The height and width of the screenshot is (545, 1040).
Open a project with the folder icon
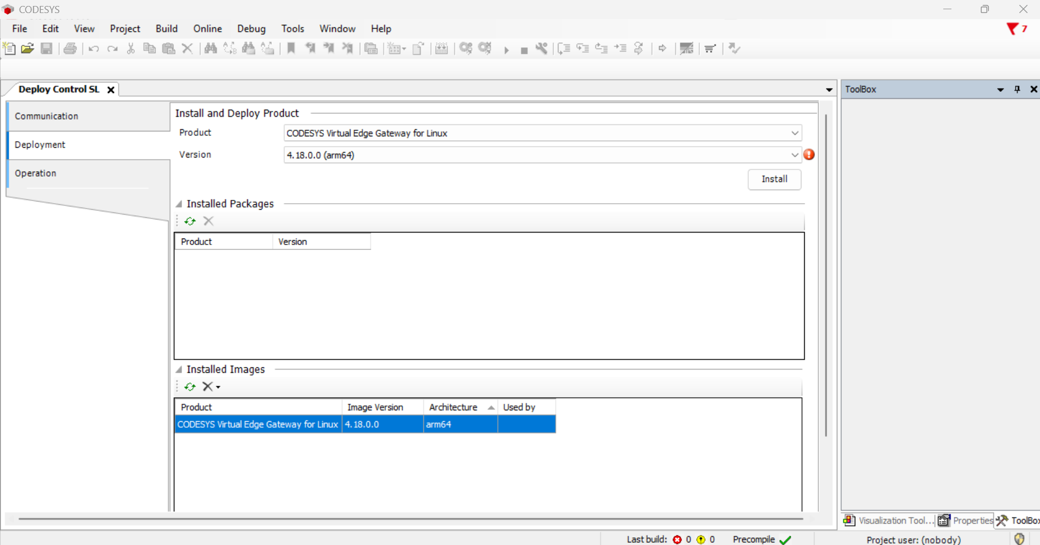(x=28, y=48)
